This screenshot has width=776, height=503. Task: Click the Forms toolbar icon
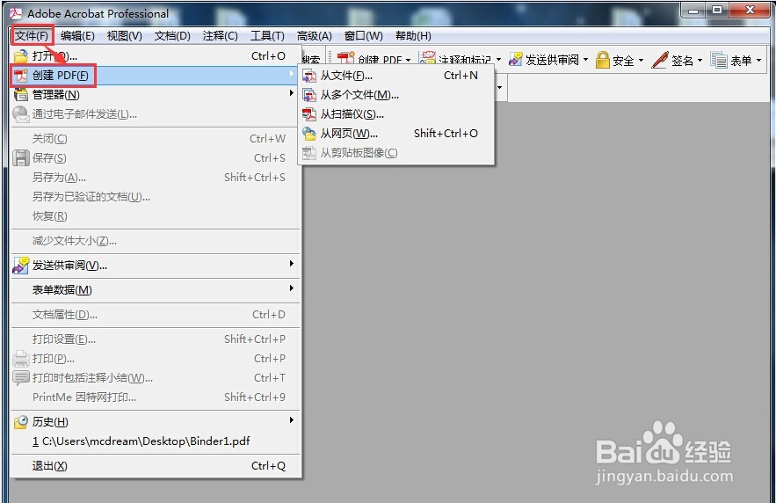pos(719,60)
